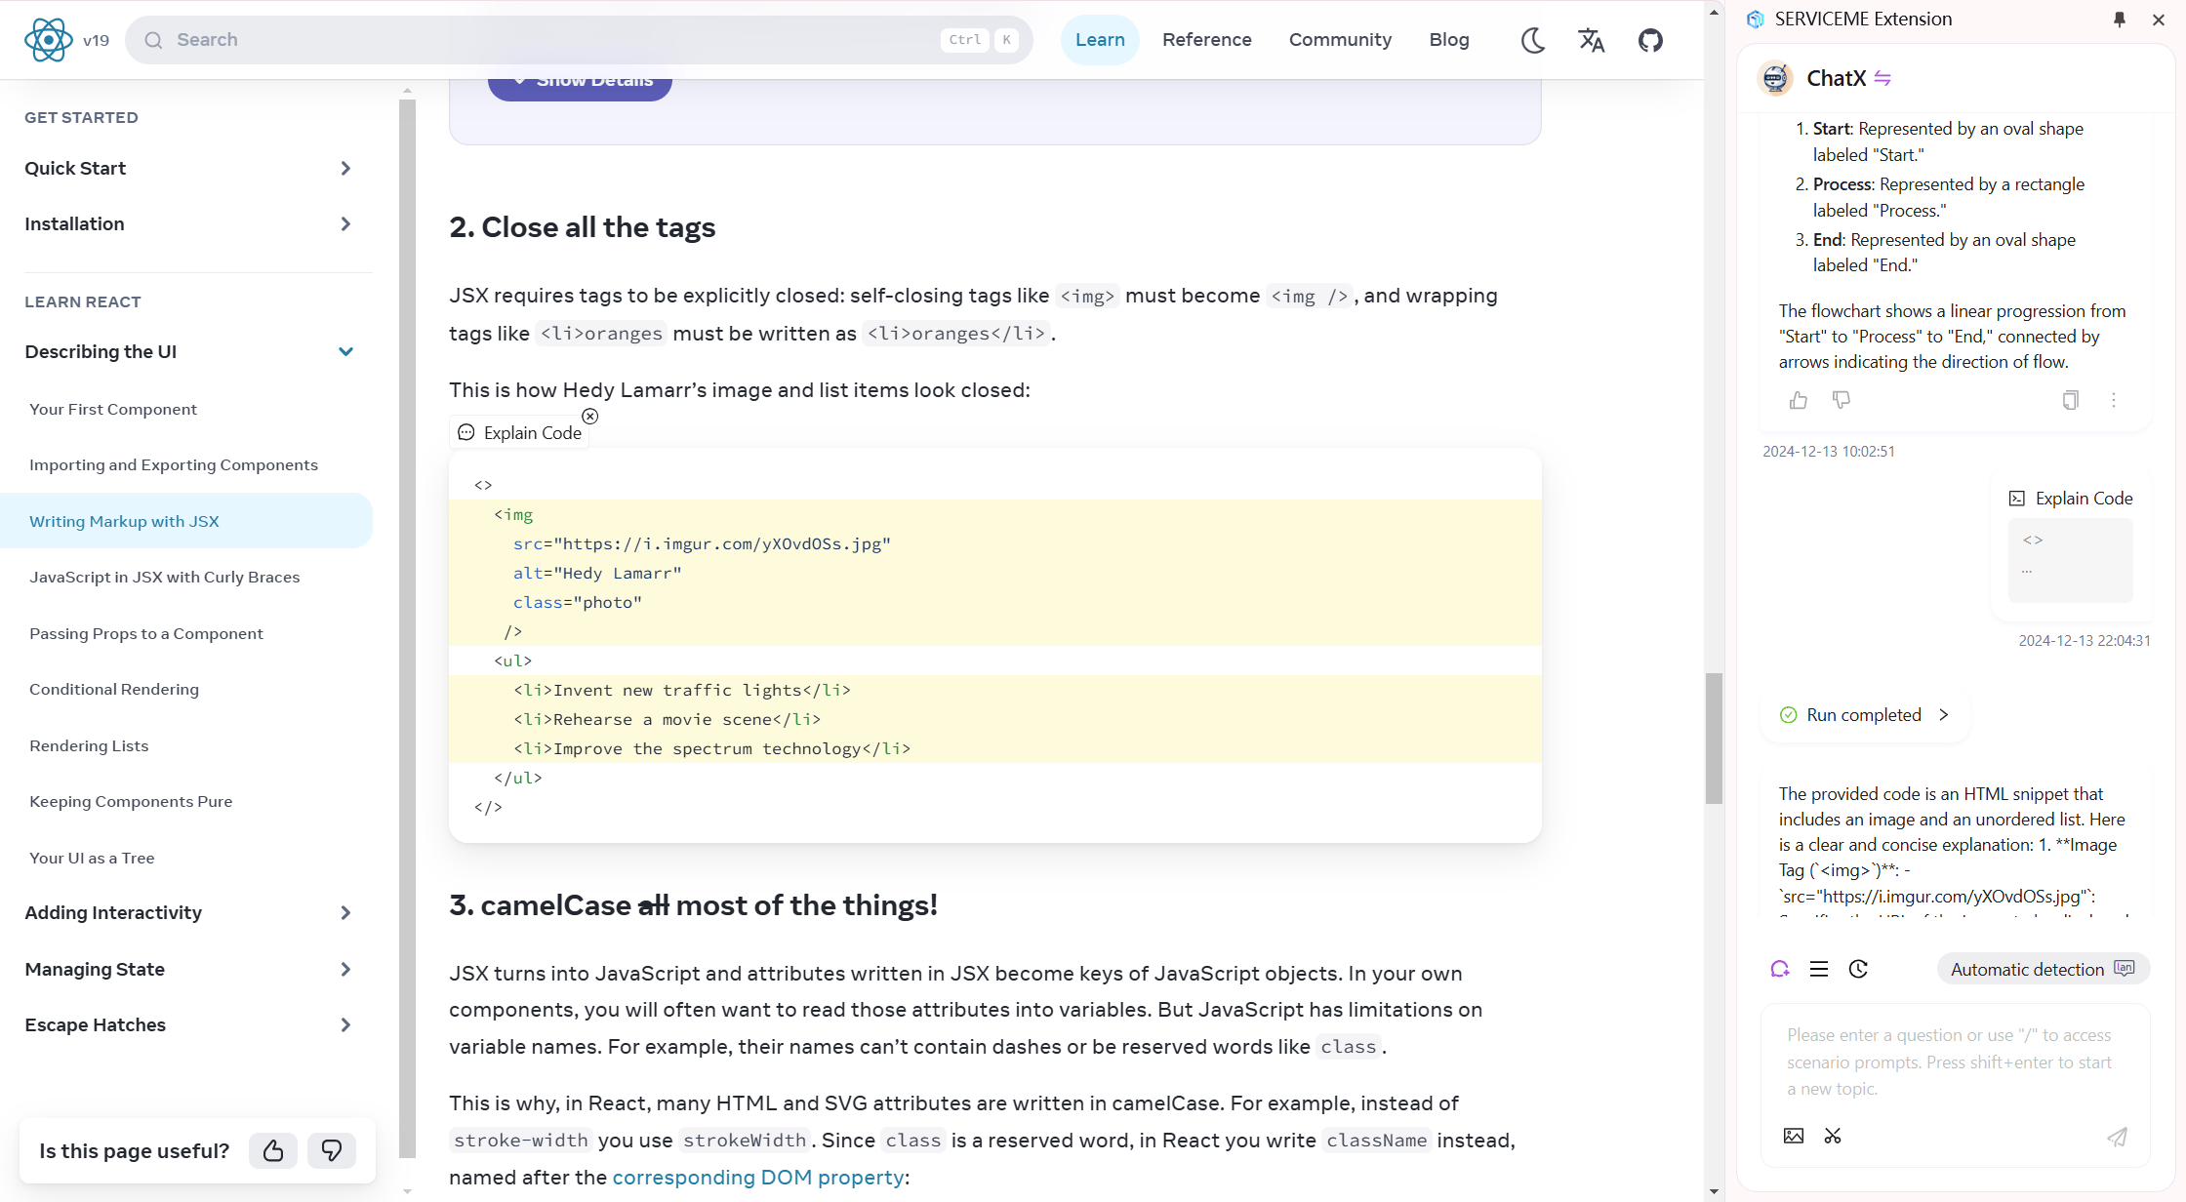The width and height of the screenshot is (2186, 1202).
Task: Click the image upload icon in chat
Action: (x=1794, y=1136)
